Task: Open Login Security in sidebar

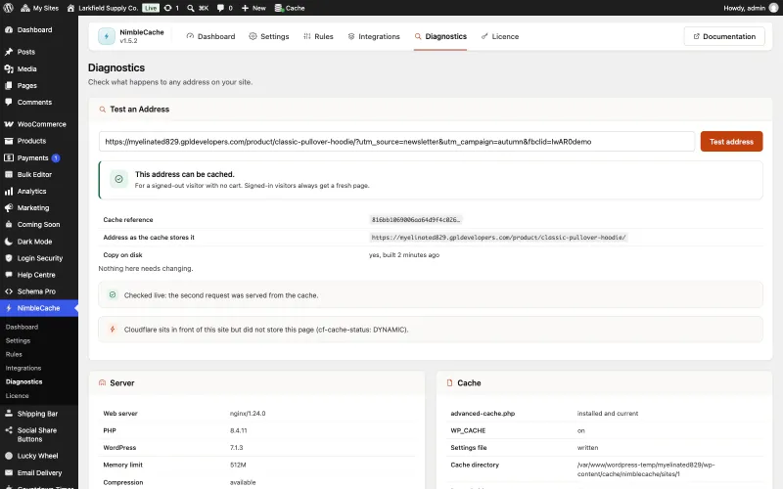Action: click(39, 258)
